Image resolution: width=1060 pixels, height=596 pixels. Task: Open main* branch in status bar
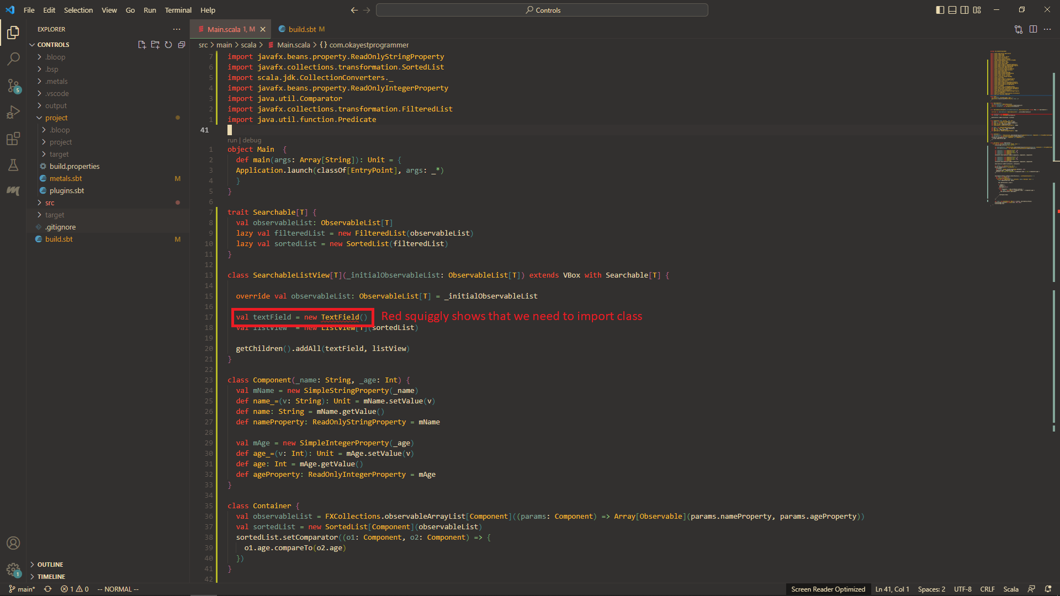click(x=22, y=589)
